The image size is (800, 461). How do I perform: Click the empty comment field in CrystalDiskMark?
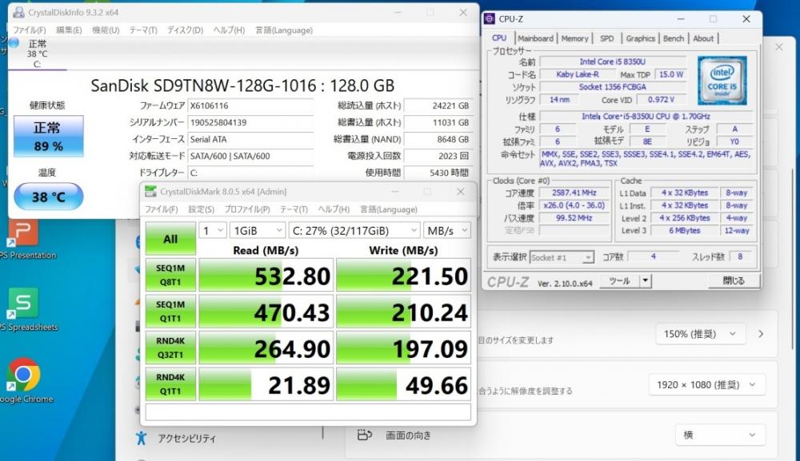click(x=308, y=411)
